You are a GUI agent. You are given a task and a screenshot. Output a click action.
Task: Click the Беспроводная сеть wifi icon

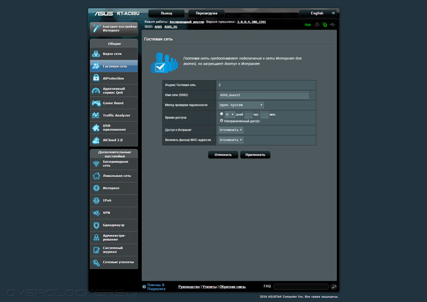click(x=96, y=164)
